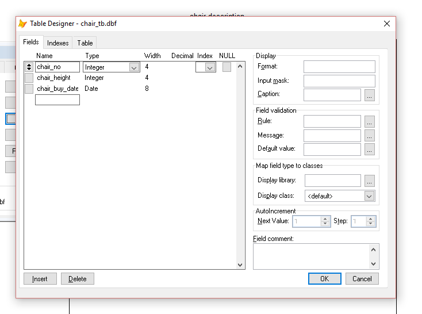Click the Rule text field
The height and width of the screenshot is (314, 422).
pos(332,121)
